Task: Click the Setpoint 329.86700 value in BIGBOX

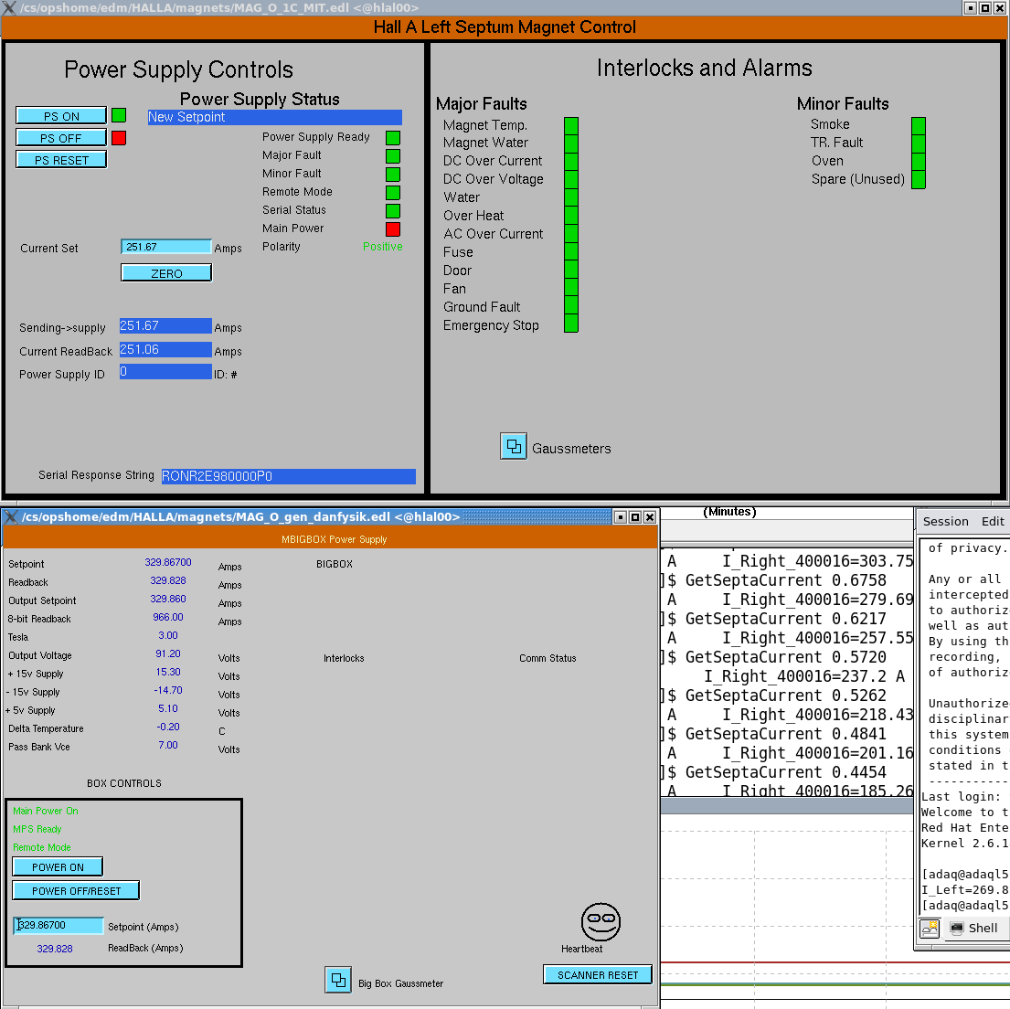Action: (168, 562)
